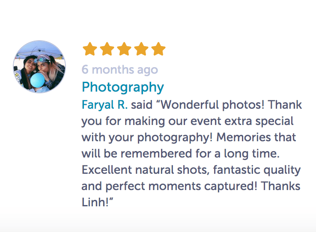Click the fifth and last rating star

(x=158, y=50)
